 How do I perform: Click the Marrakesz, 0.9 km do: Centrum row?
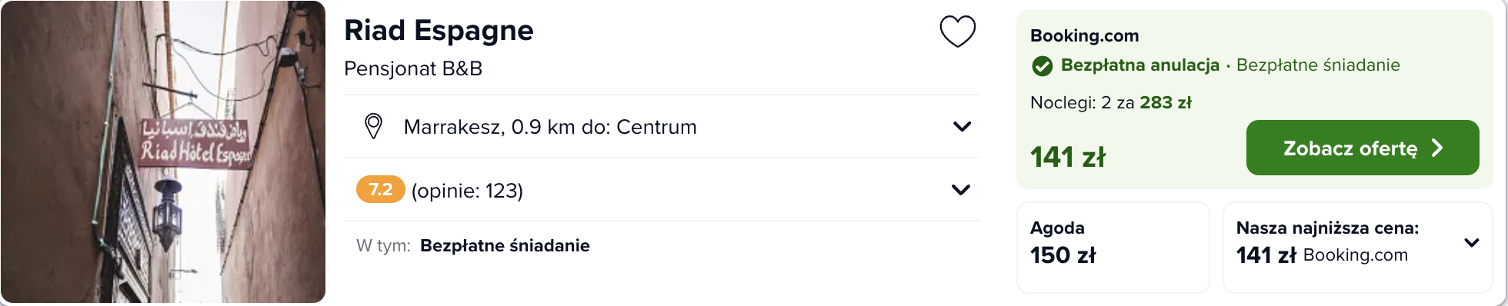(662, 126)
